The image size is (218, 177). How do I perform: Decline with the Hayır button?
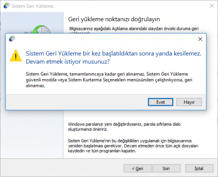coord(189,102)
